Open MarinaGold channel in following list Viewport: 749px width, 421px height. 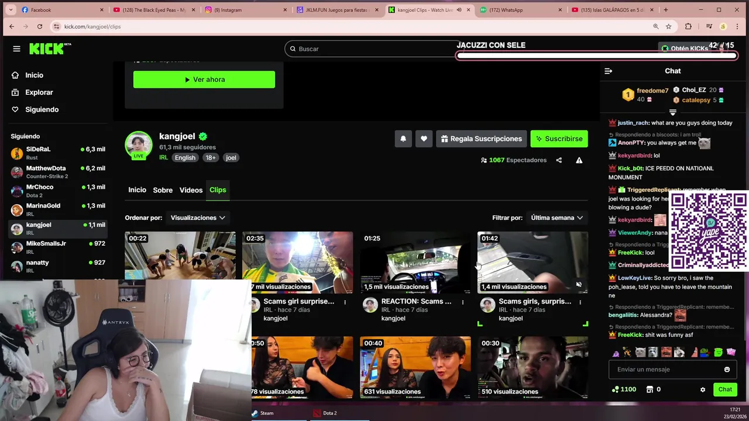pos(57,209)
